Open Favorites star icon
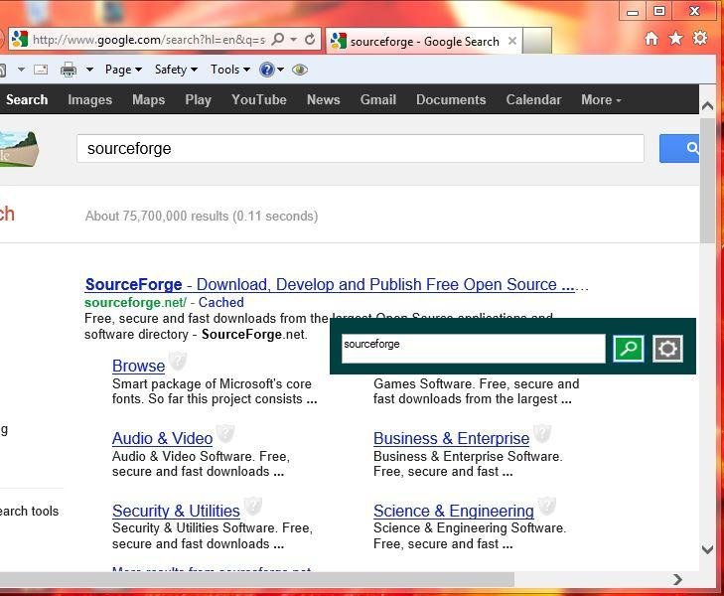The width and height of the screenshot is (724, 596). (x=676, y=39)
